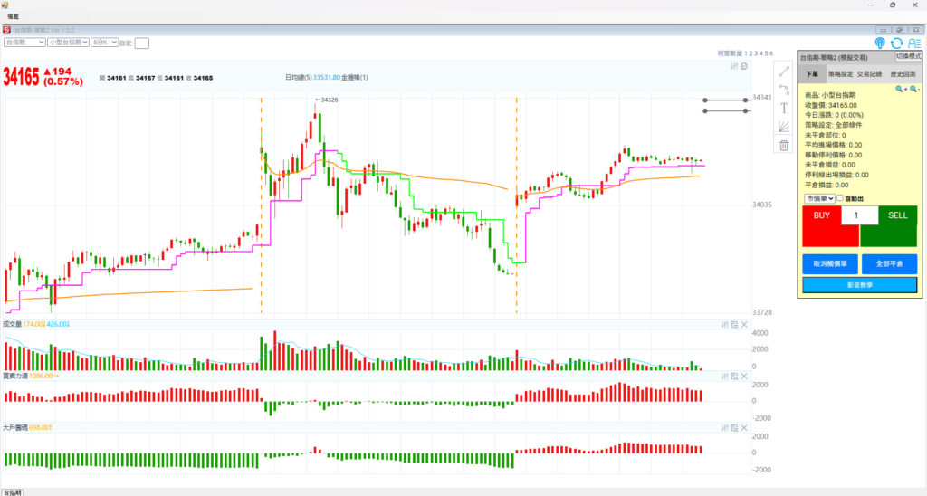
Task: Click the red BUY button
Action: [821, 216]
